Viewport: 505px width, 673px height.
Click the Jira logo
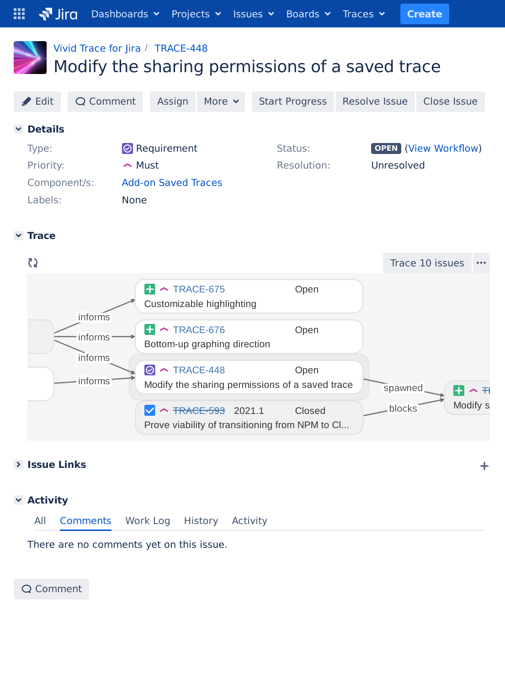pos(58,14)
